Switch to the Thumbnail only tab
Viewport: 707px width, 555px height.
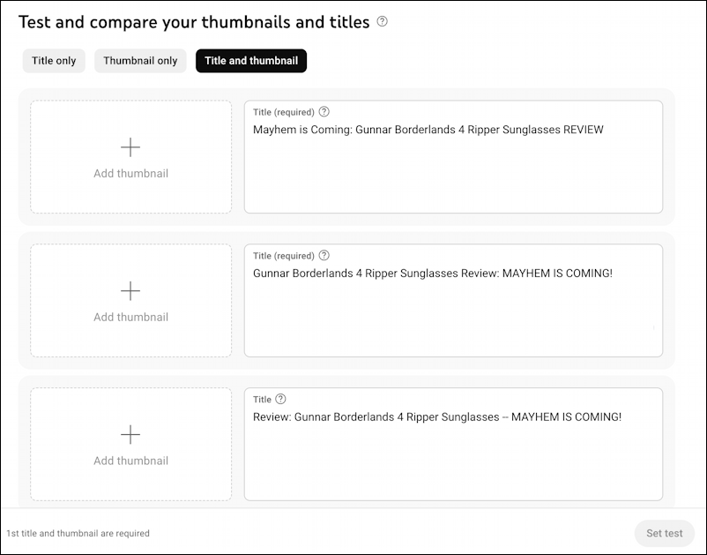tap(139, 61)
